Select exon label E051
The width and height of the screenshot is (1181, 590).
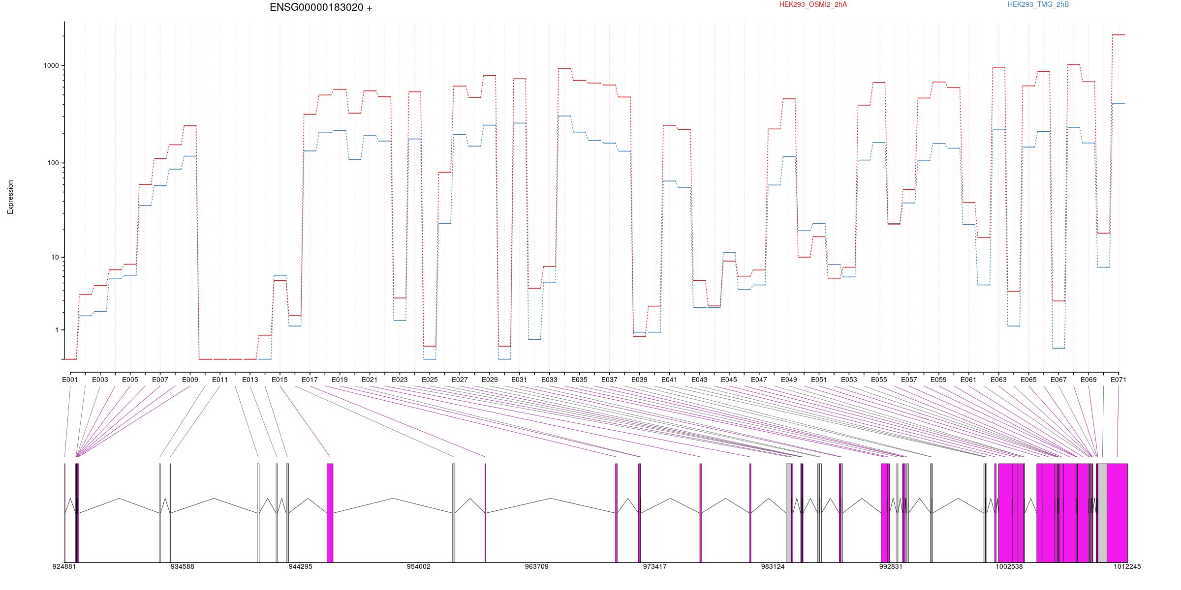tap(819, 380)
